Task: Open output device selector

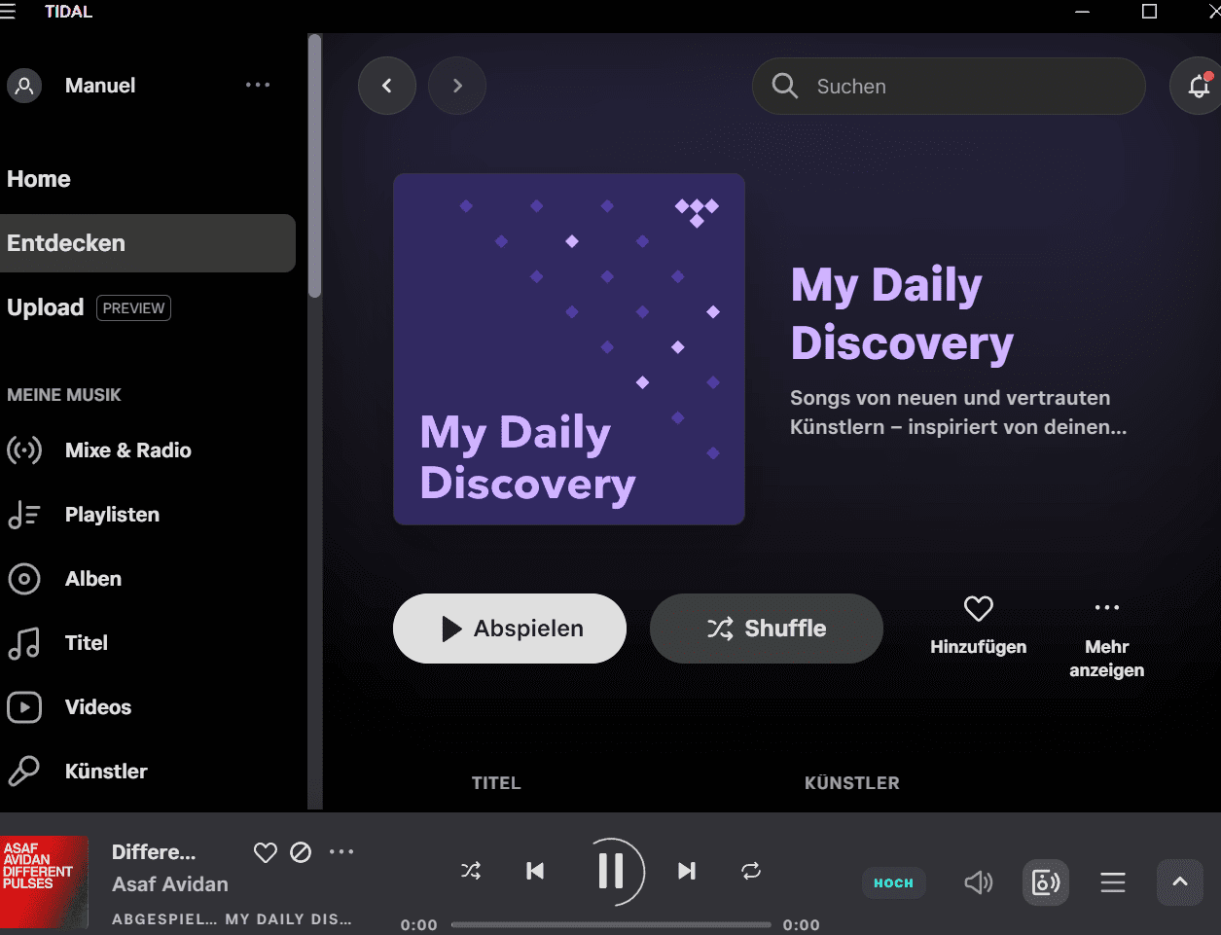Action: 1046,882
